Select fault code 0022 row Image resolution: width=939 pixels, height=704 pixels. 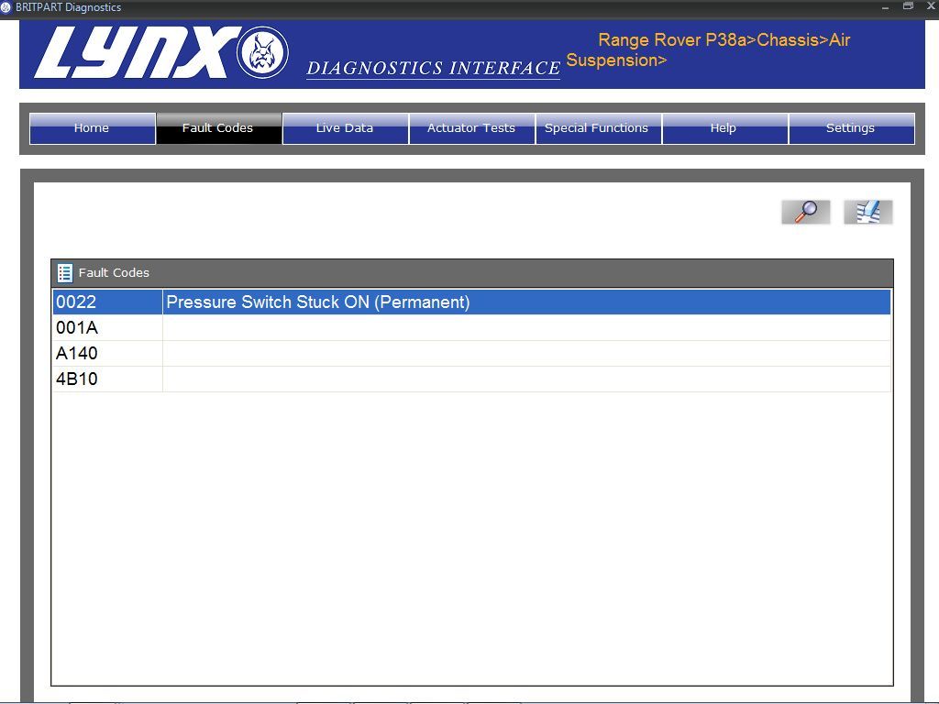[x=471, y=302]
